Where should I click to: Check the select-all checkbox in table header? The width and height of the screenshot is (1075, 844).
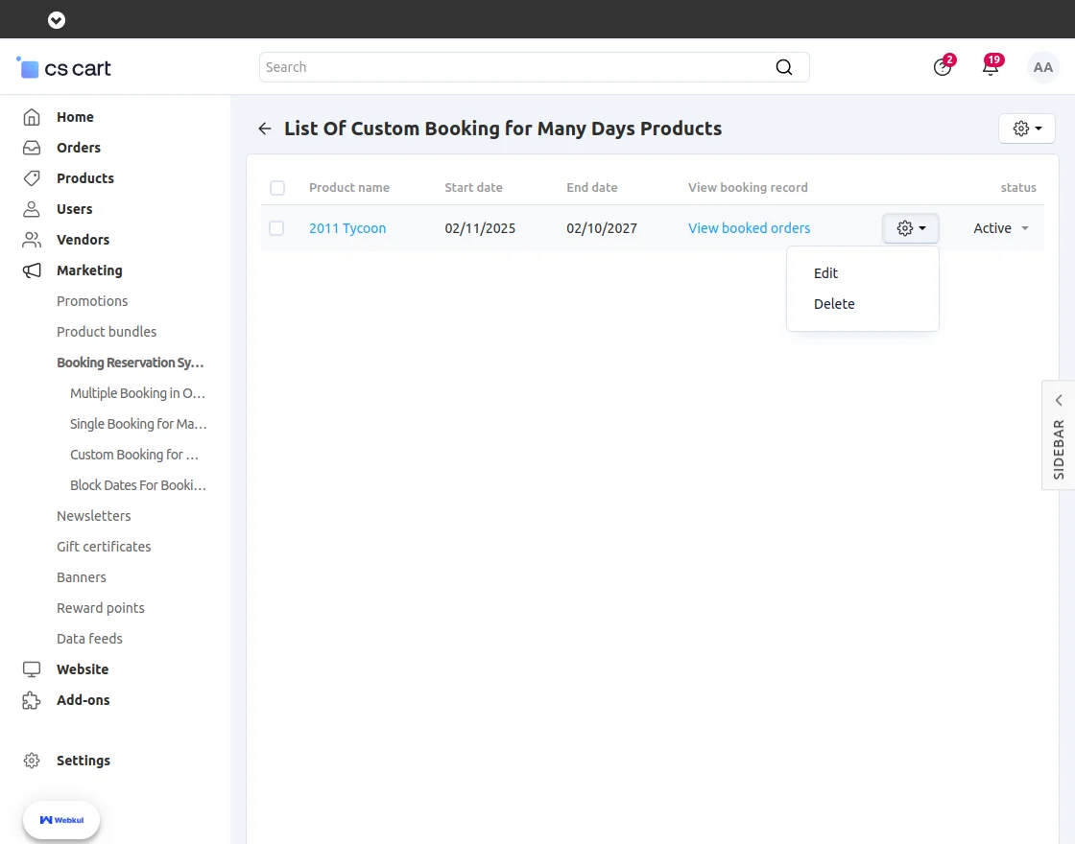click(x=277, y=187)
